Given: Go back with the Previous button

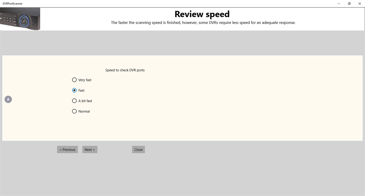Looking at the screenshot, I should pos(67,149).
